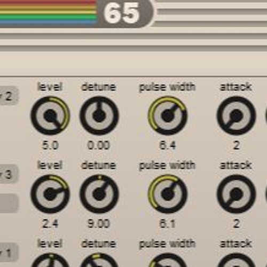Click the level value 5.0
The image size is (267, 267).
(50, 145)
